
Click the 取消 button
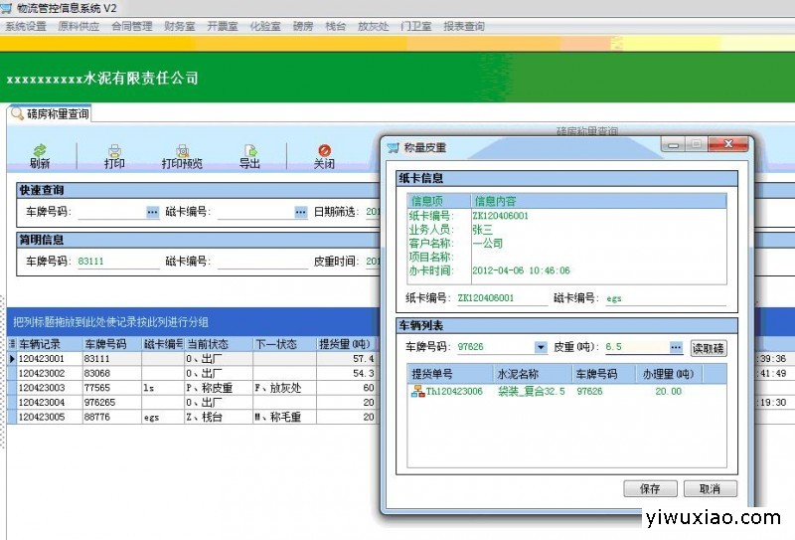[x=711, y=488]
